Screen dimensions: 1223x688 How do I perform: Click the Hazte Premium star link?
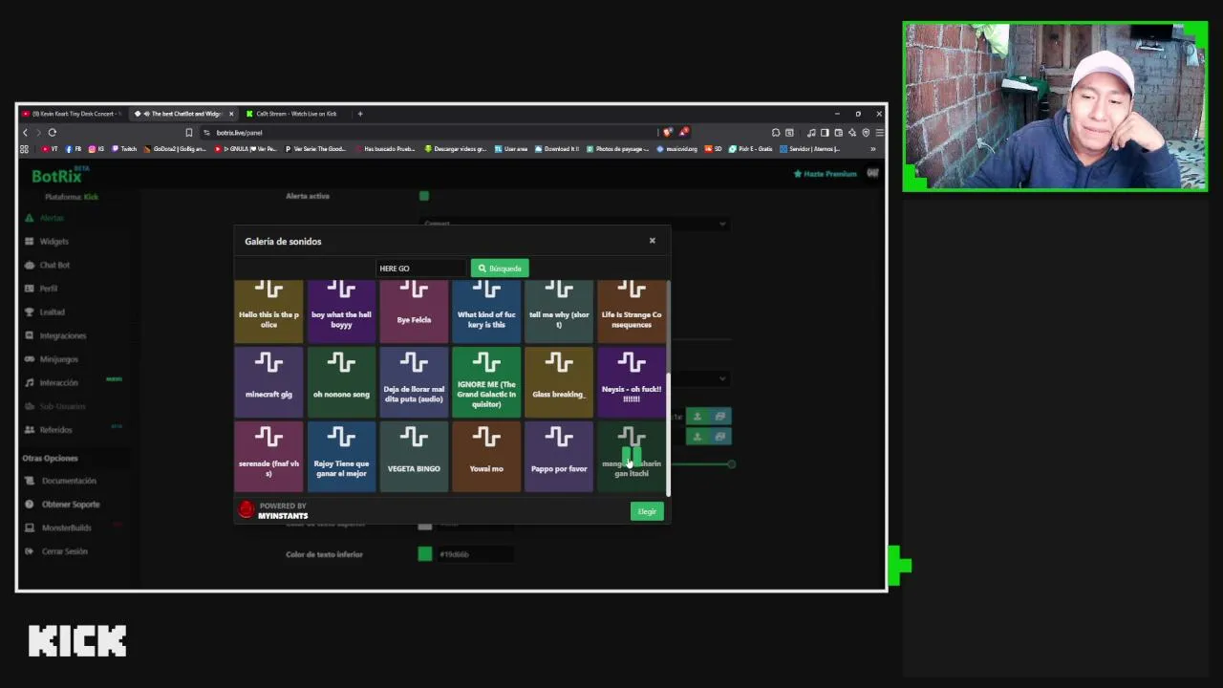coord(825,174)
